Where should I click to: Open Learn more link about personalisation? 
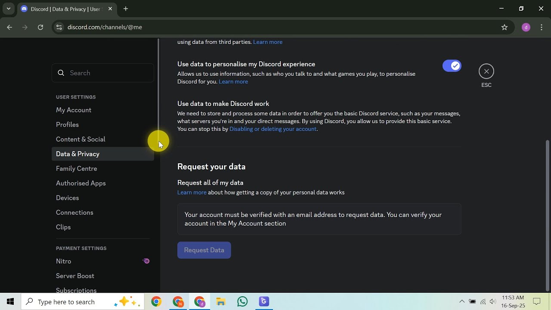pos(233,81)
